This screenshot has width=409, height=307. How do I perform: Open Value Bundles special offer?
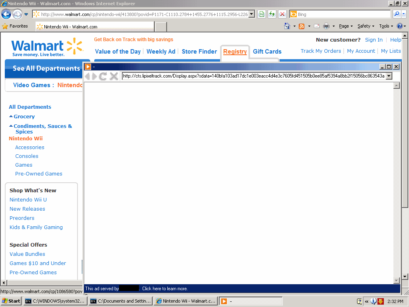coord(28,254)
